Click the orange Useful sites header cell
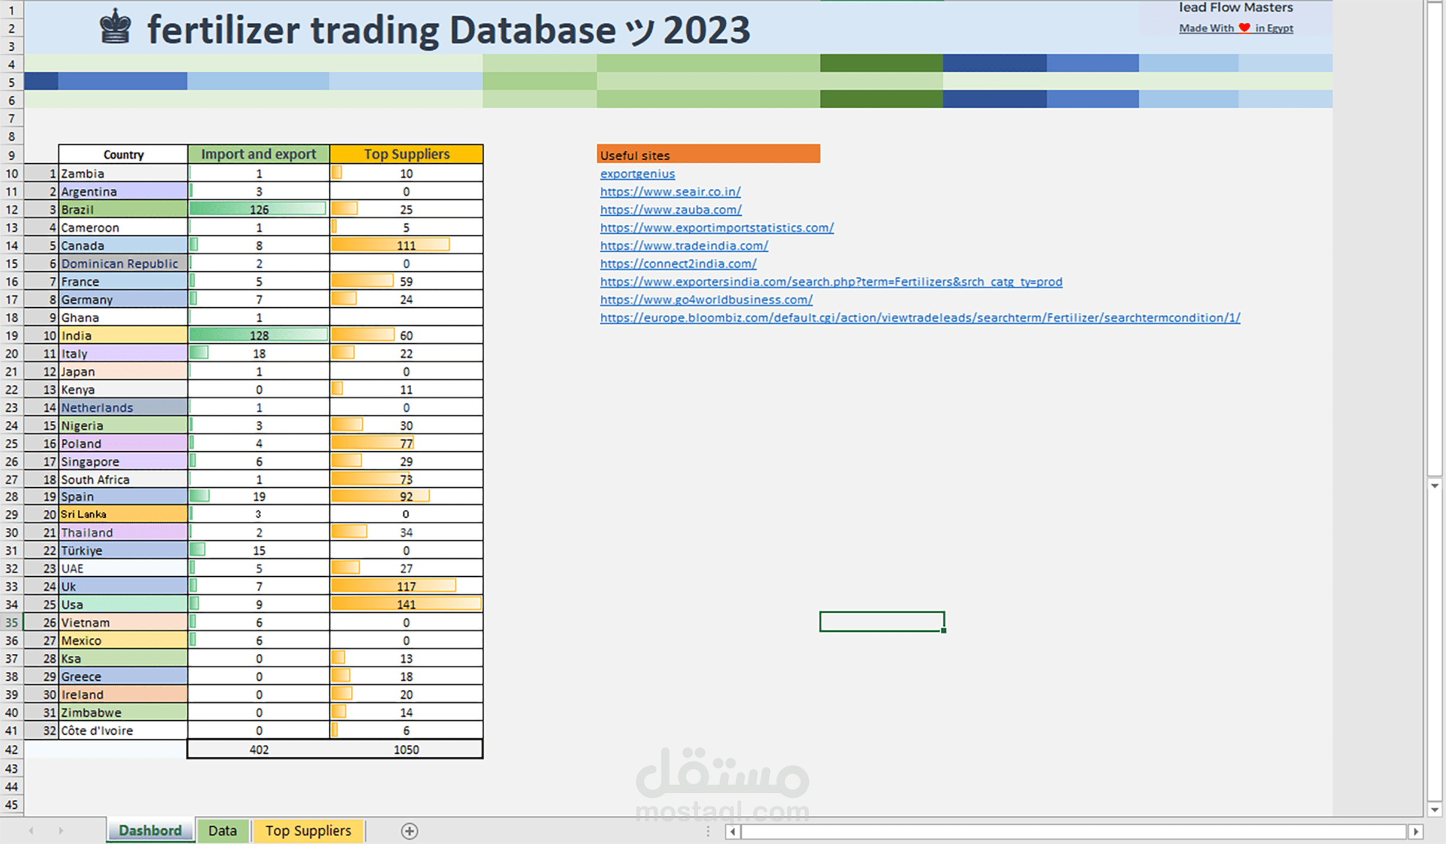Image resolution: width=1446 pixels, height=844 pixels. point(708,155)
